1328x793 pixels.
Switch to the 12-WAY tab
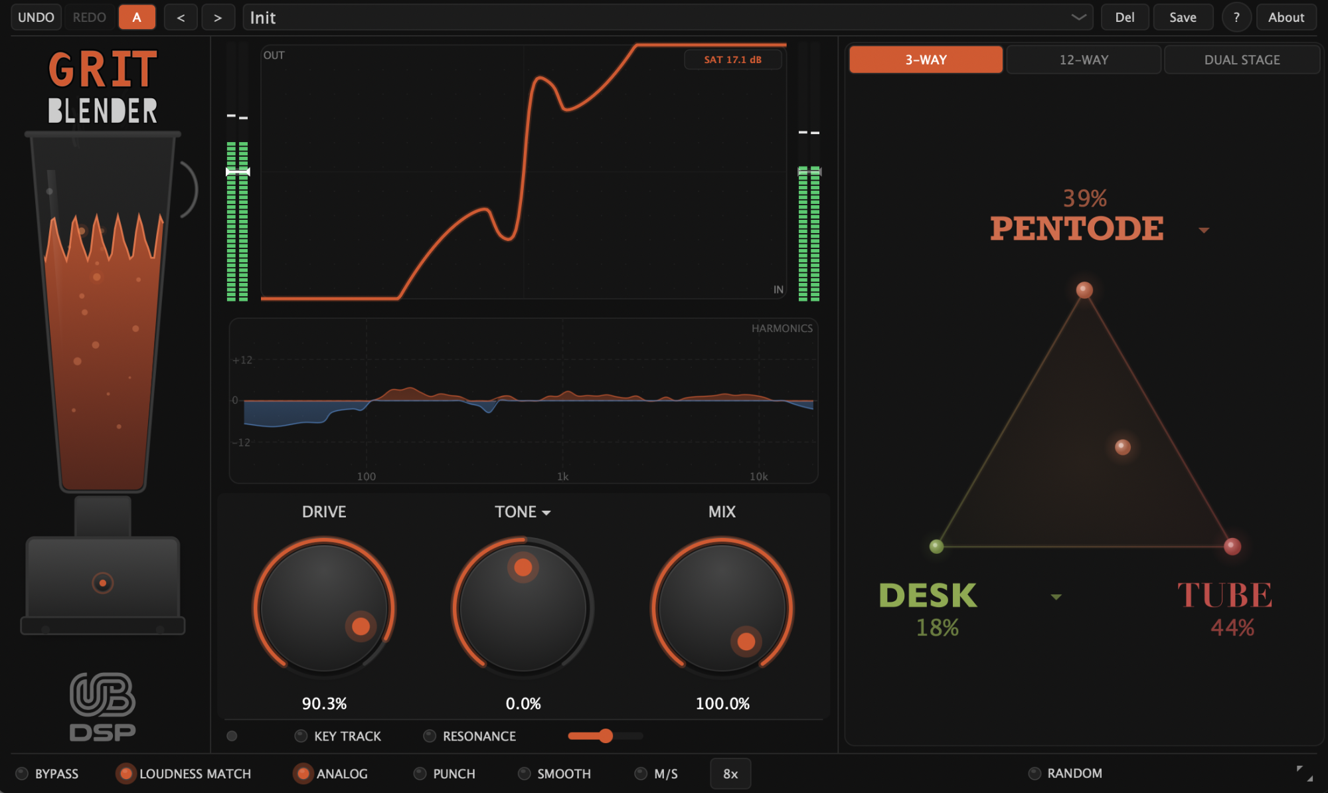click(x=1084, y=60)
